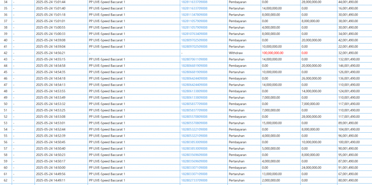Select the 24,000,000.00 payout amount
This screenshot has width=372, height=185.
tap(311, 168)
